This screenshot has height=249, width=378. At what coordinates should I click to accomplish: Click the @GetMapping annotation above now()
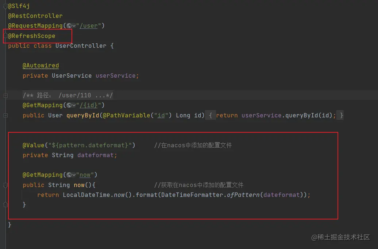pos(42,175)
